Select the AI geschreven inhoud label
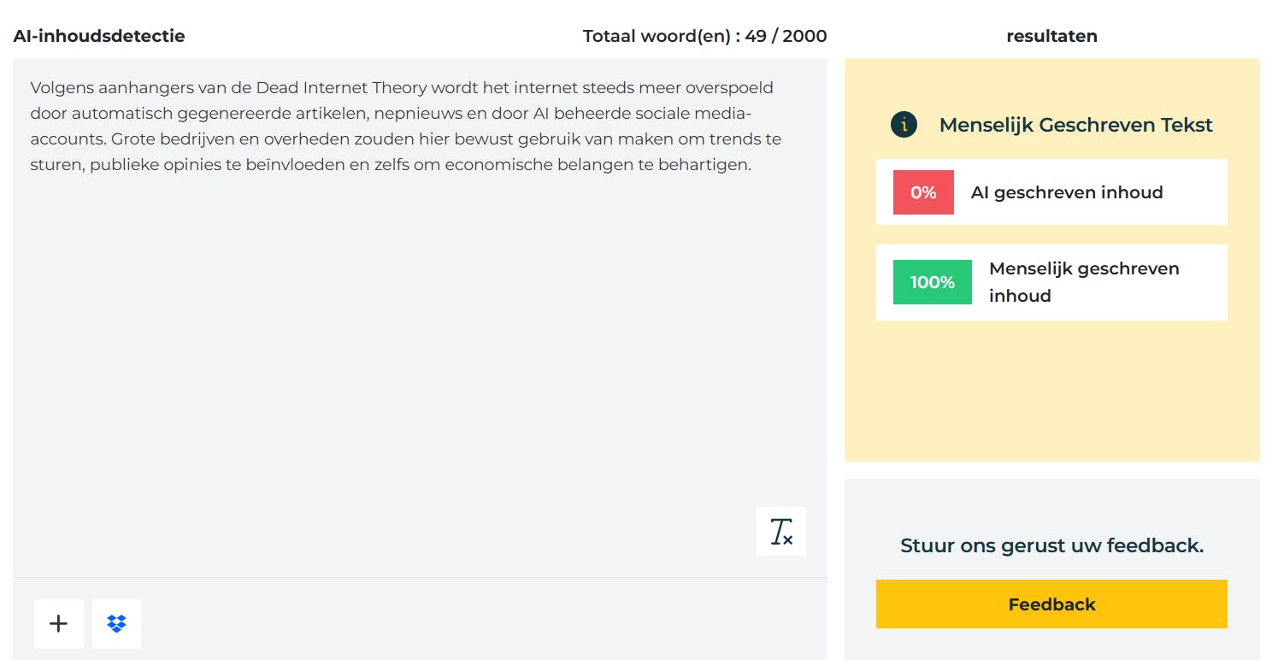Image resolution: width=1272 pixels, height=660 pixels. pos(1067,192)
